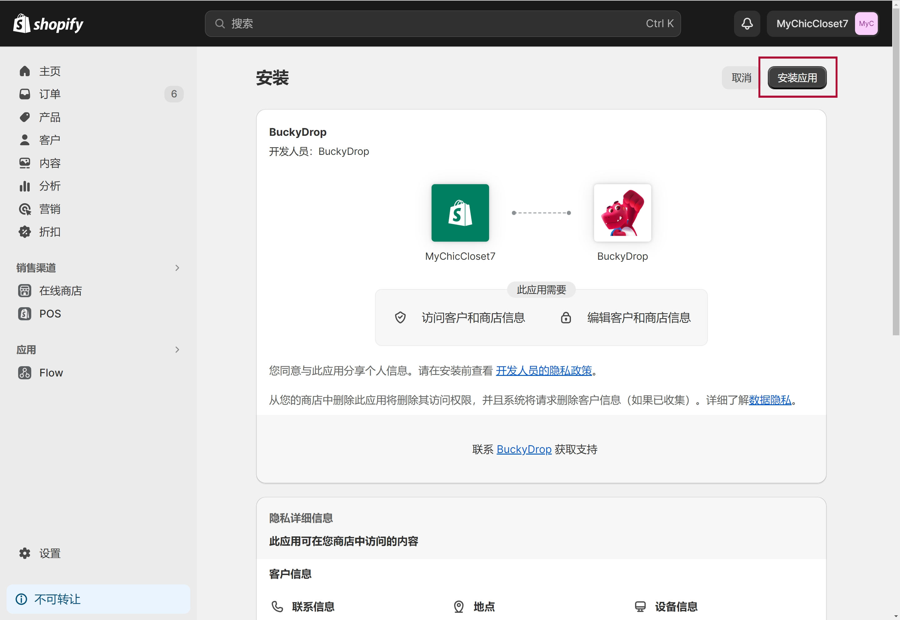Click the orders inbox icon
This screenshot has height=620, width=900.
click(25, 94)
